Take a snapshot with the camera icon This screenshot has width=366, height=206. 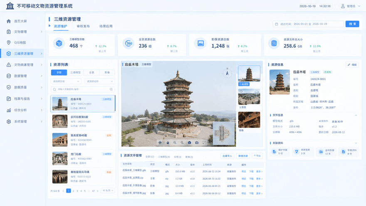point(197,142)
